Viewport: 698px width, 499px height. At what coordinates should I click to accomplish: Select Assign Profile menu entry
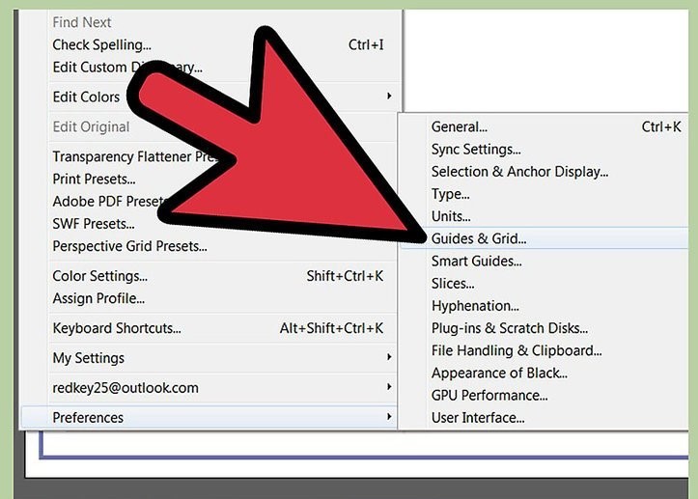pos(98,298)
